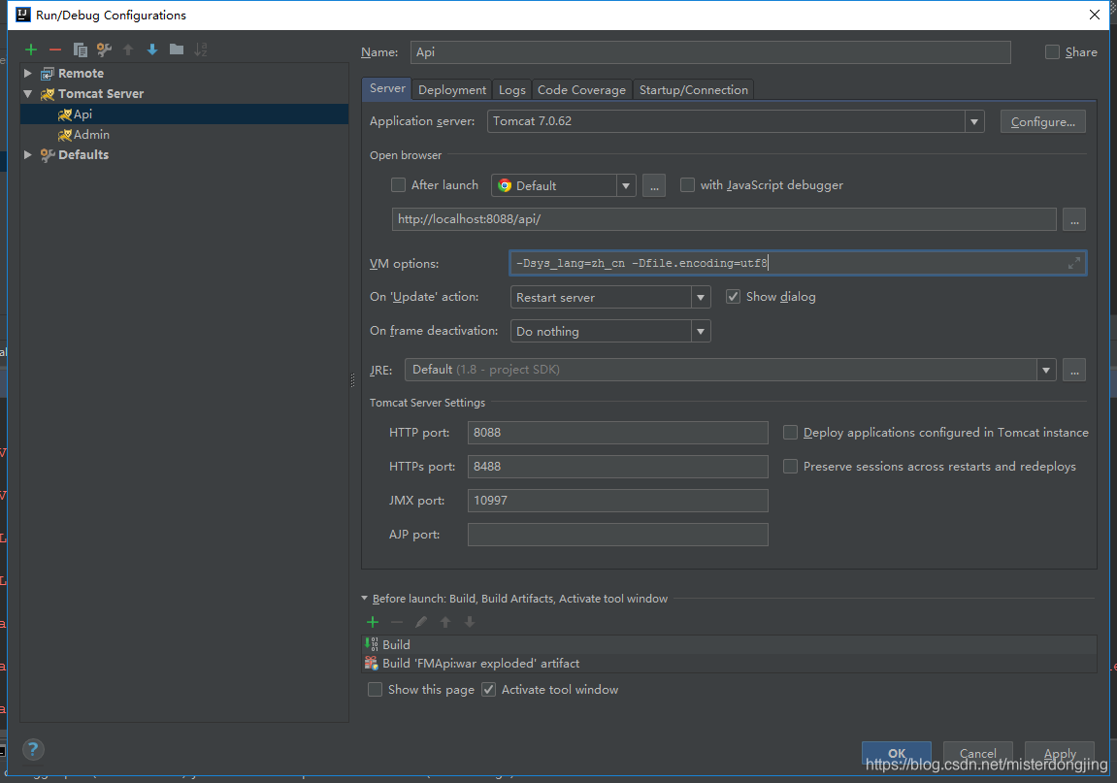
Task: Remove selected configuration with minus icon
Action: 55,49
